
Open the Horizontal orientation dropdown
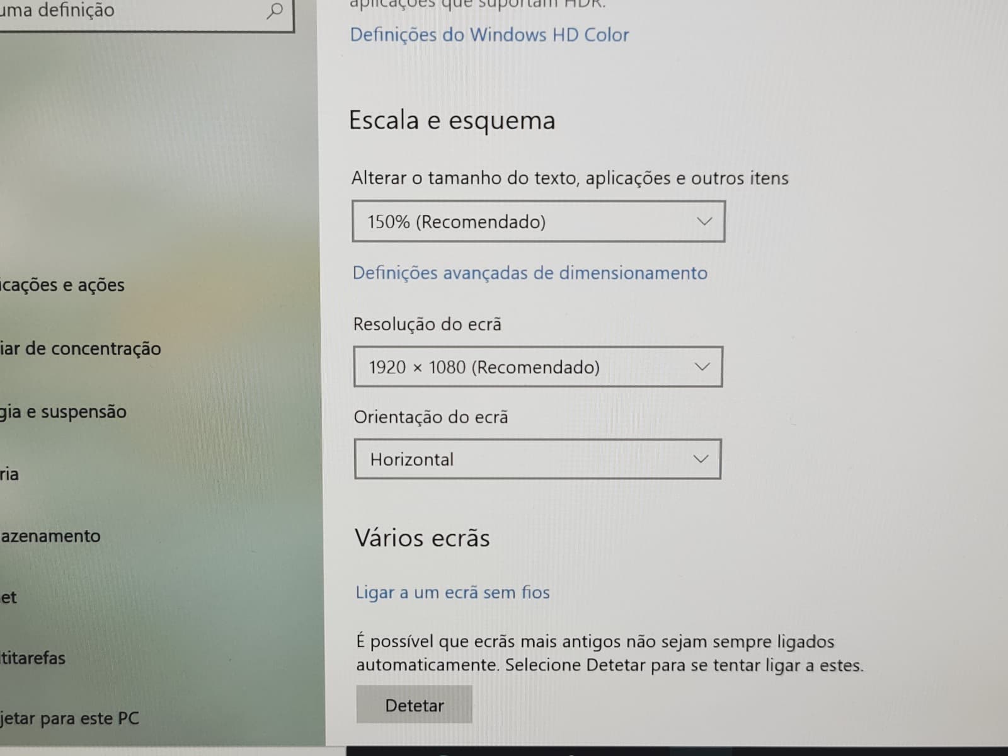pos(537,459)
